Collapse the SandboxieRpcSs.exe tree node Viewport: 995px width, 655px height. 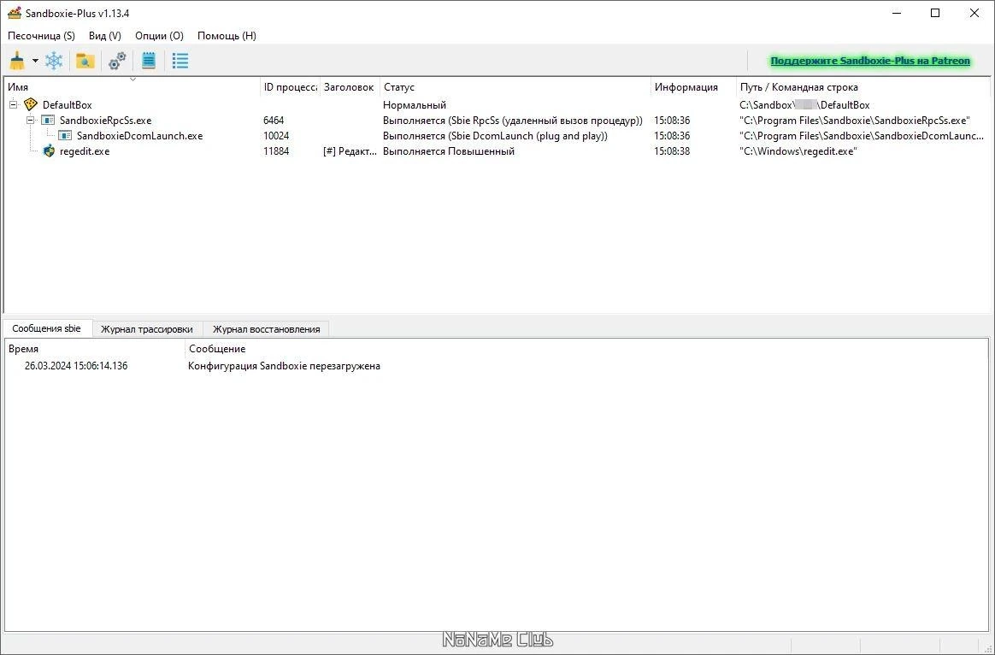(x=30, y=120)
